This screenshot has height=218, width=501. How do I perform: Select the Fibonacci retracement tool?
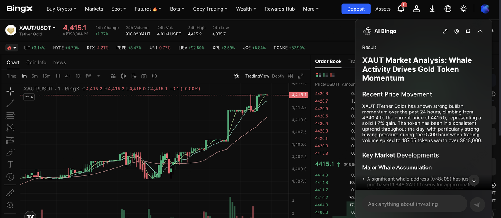coord(10,115)
